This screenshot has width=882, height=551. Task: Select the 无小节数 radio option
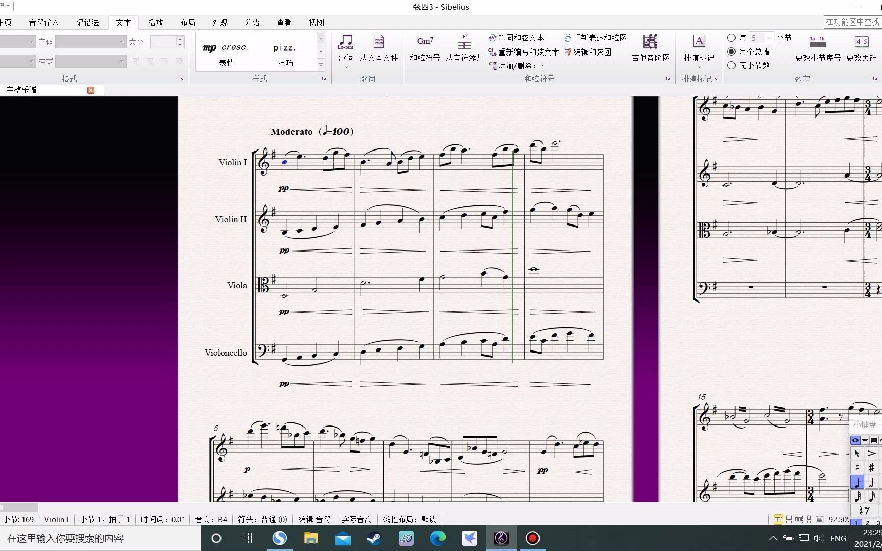tap(731, 65)
